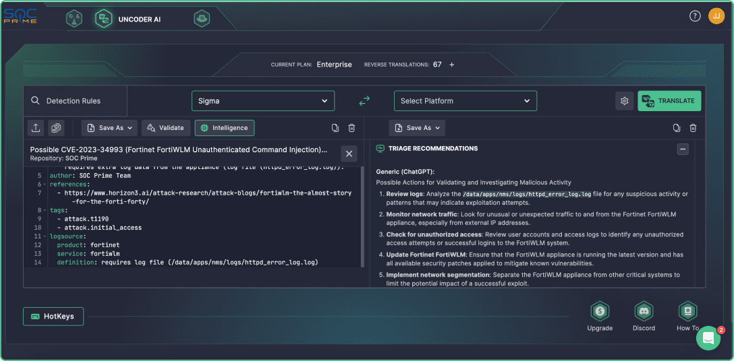Open translation settings with the gear icon

pos(625,101)
